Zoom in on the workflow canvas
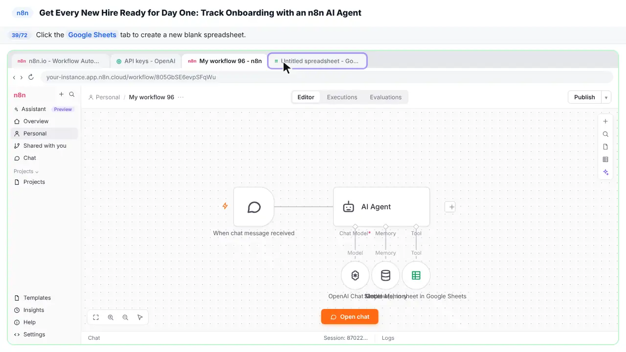Image resolution: width=626 pixels, height=352 pixels. [x=111, y=317]
